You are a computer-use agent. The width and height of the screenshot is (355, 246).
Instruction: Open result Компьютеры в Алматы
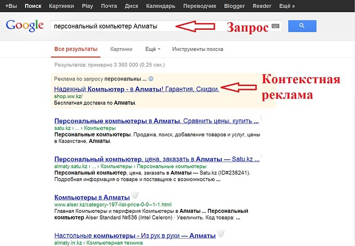92,197
